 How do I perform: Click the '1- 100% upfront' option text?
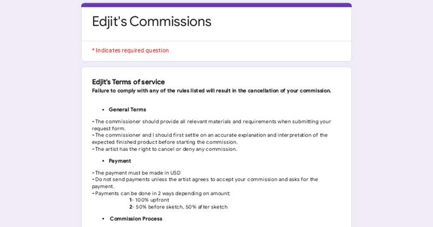click(x=149, y=200)
